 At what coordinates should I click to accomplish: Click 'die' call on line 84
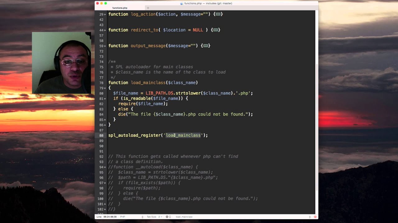[x=122, y=114]
